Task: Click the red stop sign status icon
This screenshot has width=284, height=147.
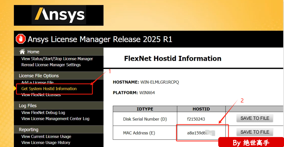Action: click(x=21, y=39)
